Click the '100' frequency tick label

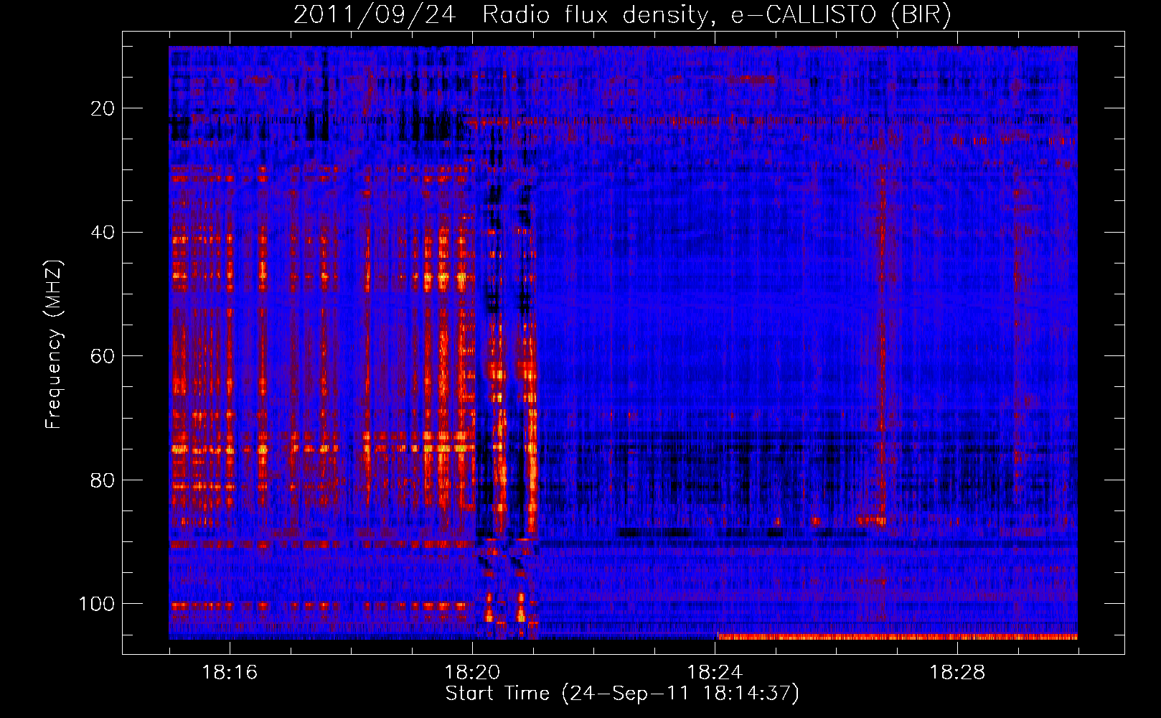point(97,604)
